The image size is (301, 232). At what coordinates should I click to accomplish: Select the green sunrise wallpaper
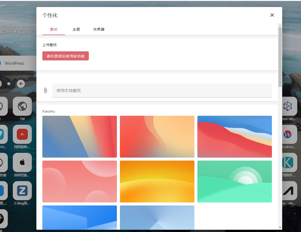coord(235,181)
